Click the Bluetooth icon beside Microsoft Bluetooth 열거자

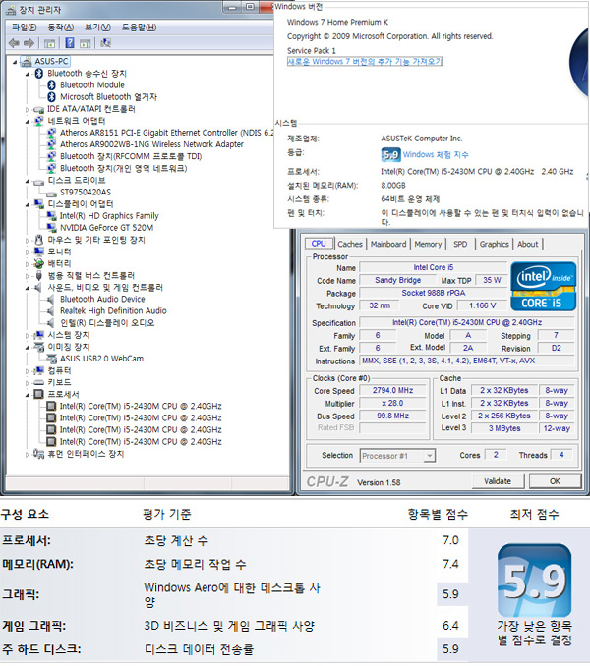[x=51, y=97]
